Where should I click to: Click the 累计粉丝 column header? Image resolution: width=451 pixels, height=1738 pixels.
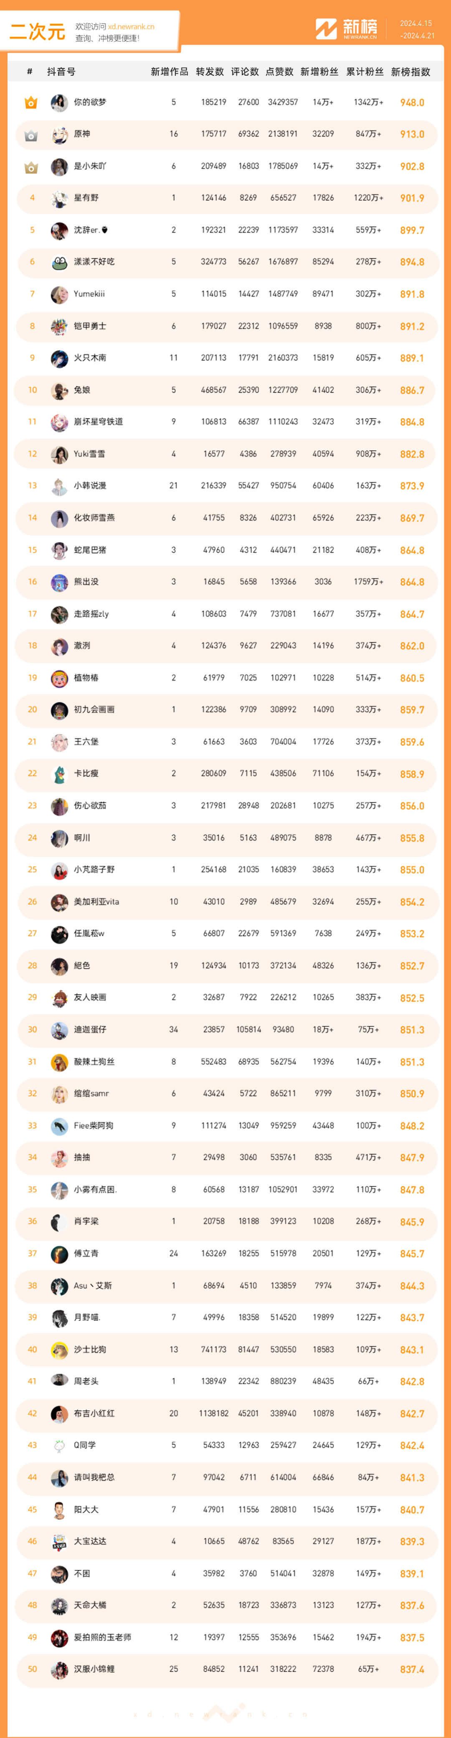(365, 72)
